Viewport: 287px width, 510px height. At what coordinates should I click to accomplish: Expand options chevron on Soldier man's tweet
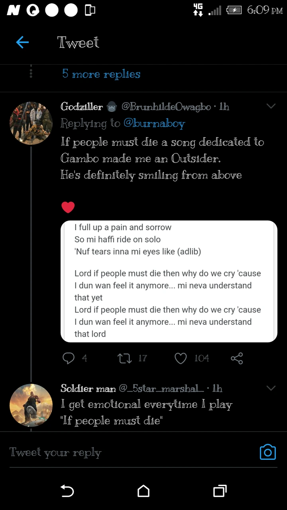pyautogui.click(x=271, y=388)
